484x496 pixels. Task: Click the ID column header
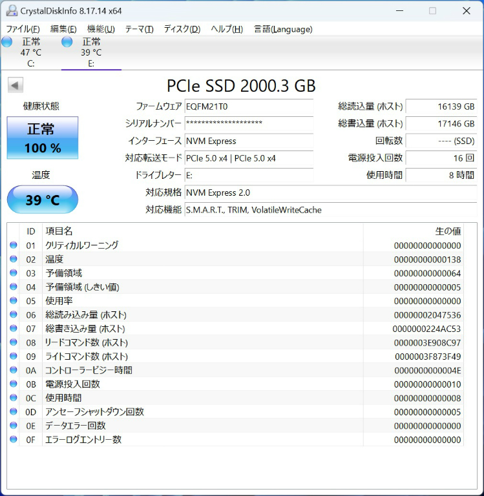[x=31, y=231]
